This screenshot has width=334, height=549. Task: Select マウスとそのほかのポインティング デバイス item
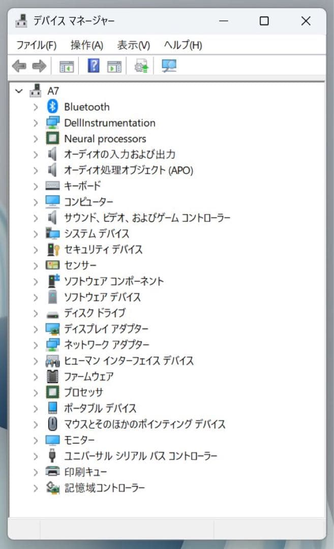[x=144, y=424]
